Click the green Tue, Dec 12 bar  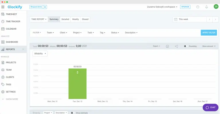(x=77, y=84)
